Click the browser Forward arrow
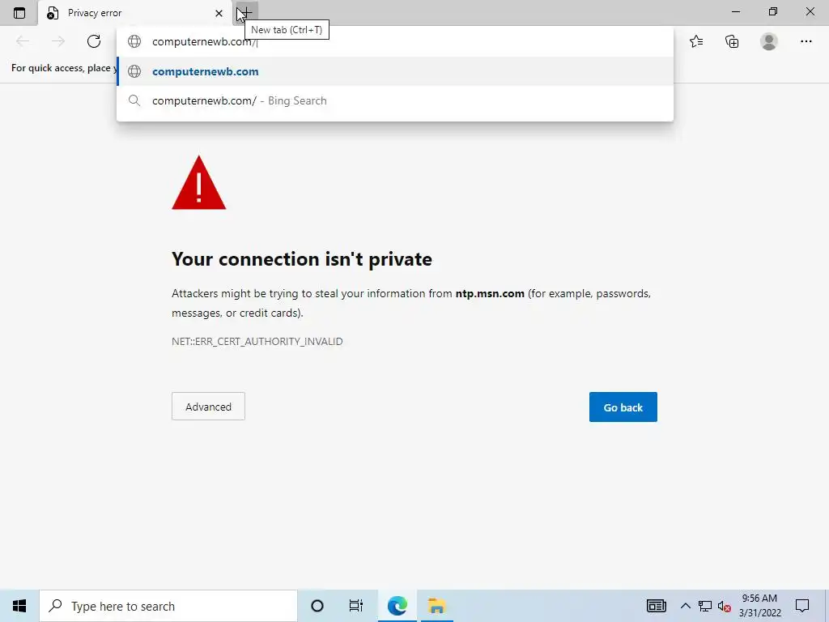This screenshot has height=622, width=829. (58, 41)
